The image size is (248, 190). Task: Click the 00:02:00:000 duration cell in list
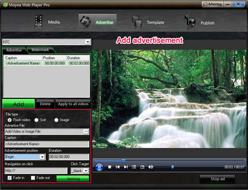(x=79, y=63)
